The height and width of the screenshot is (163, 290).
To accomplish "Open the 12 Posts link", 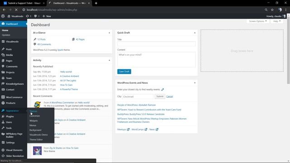I will [x=41, y=39].
